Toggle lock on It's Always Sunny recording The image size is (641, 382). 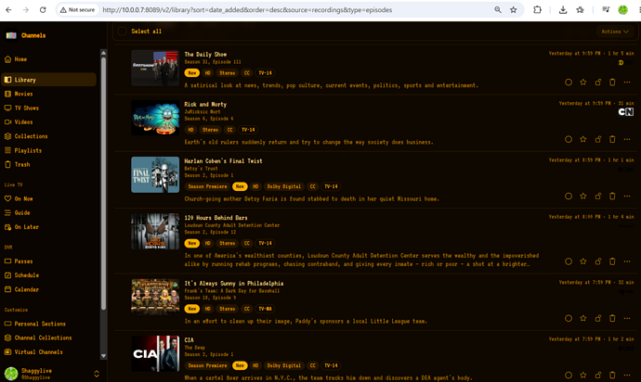[x=597, y=318]
